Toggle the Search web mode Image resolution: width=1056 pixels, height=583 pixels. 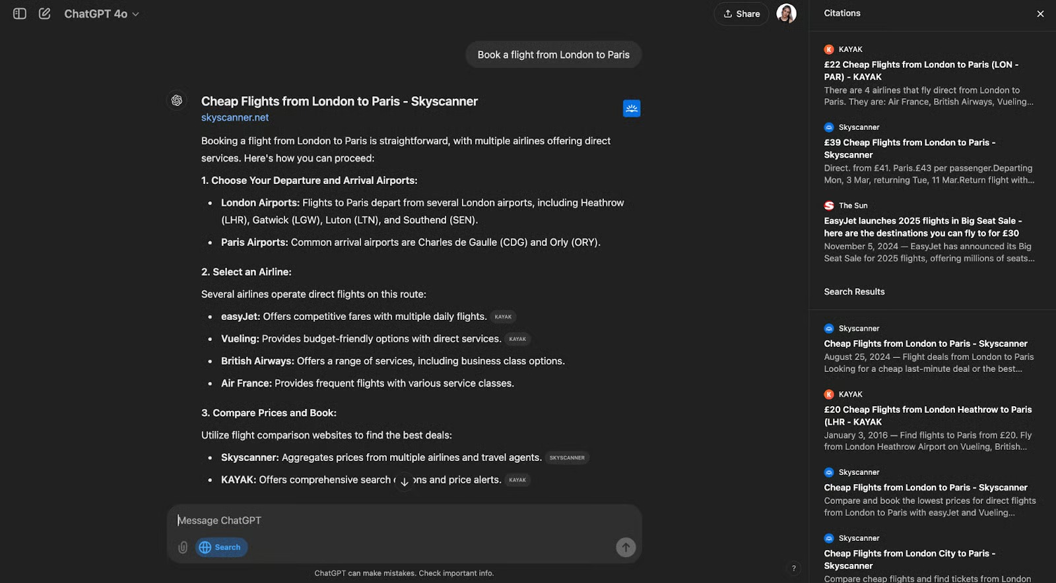click(x=221, y=547)
